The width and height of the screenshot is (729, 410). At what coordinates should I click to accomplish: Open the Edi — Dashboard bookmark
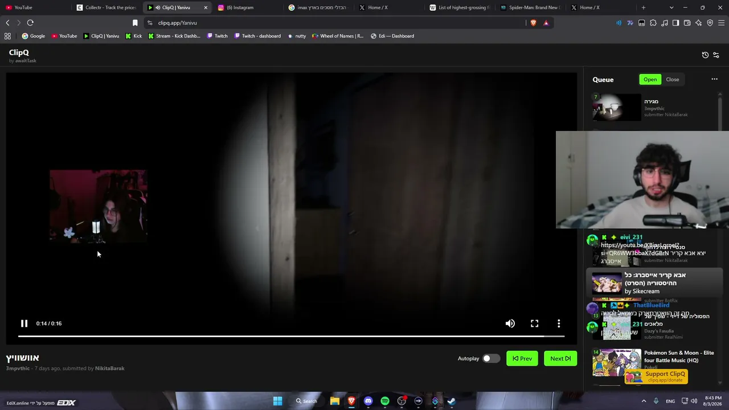392,36
